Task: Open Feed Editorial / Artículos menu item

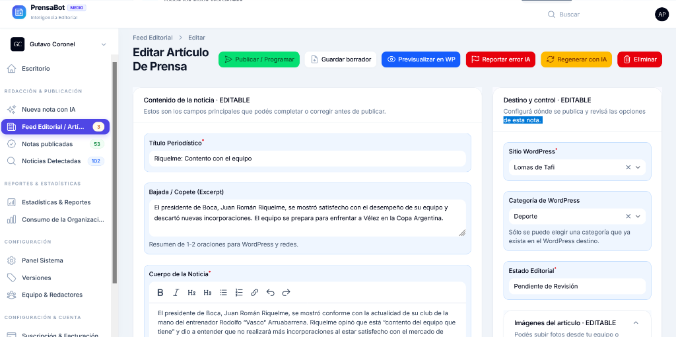Action: (x=55, y=127)
